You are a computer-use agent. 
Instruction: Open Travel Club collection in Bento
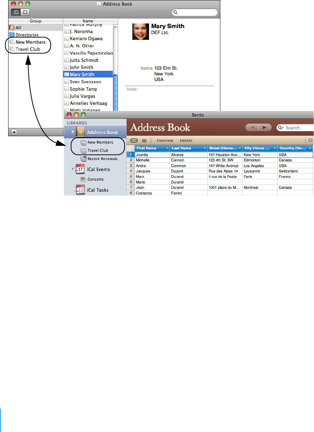point(98,150)
